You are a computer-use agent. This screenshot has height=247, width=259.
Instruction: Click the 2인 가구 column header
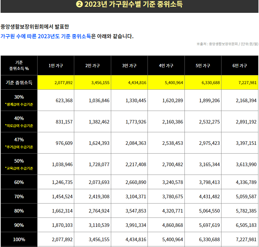93,65
